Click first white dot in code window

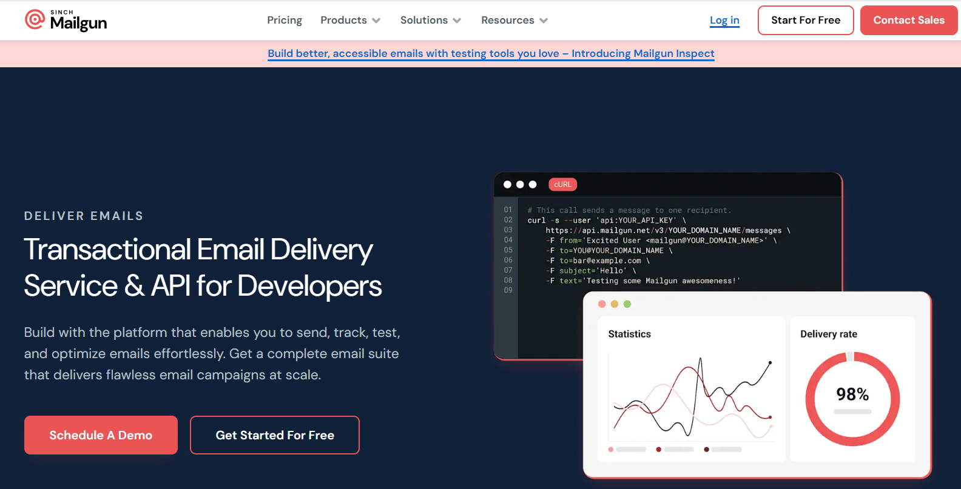tap(507, 184)
